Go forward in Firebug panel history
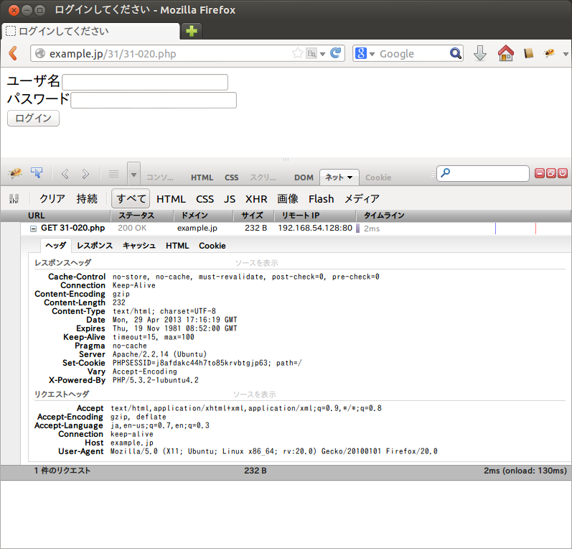 85,174
